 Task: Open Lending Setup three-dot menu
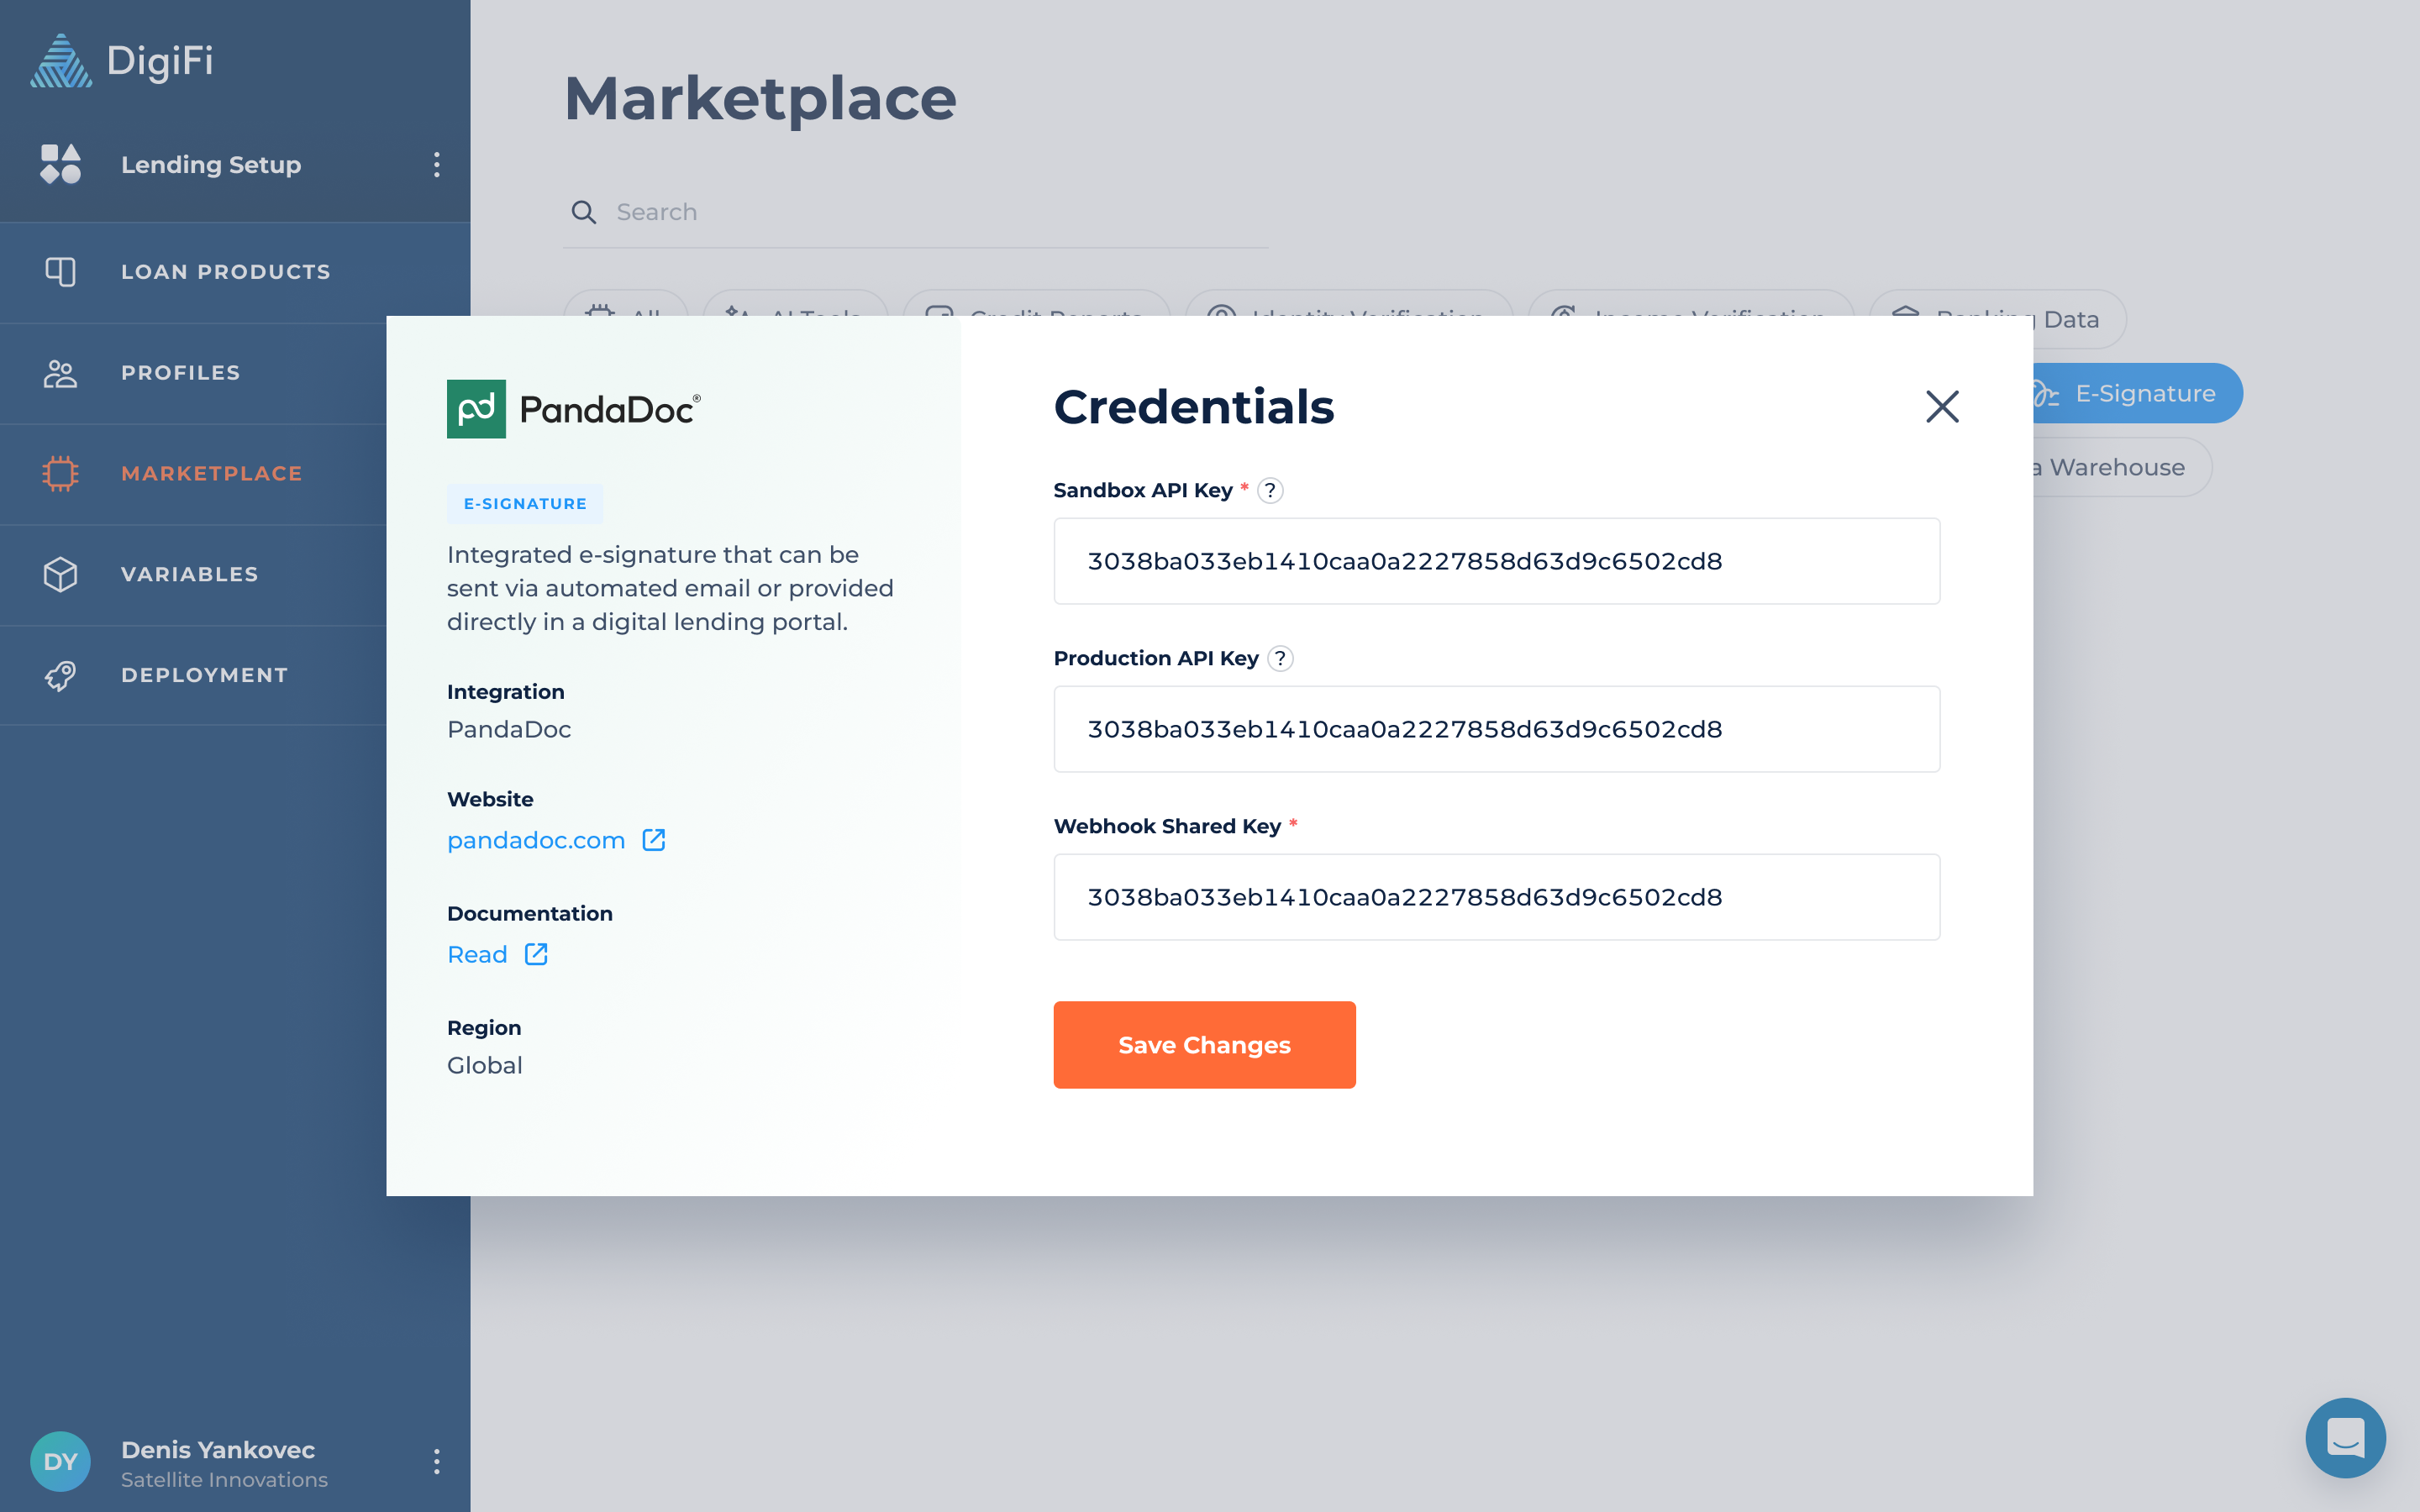point(436,165)
